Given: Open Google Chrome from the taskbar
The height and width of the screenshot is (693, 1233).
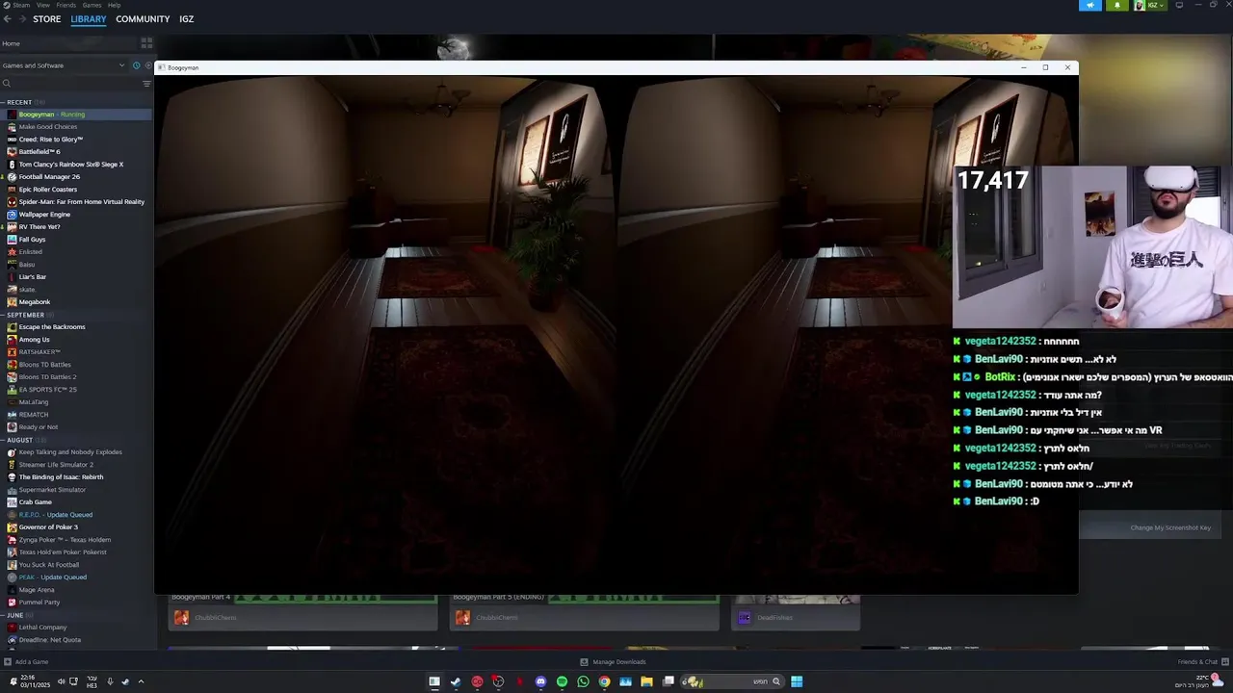Looking at the screenshot, I should click(x=604, y=681).
